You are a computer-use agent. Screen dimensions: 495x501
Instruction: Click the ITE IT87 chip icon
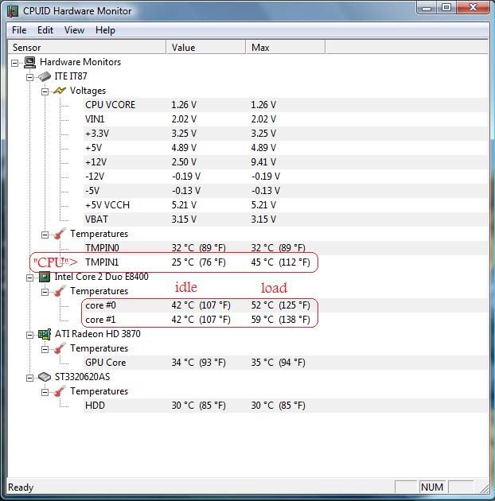point(45,76)
